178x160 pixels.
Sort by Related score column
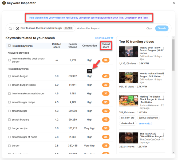tap(57, 46)
